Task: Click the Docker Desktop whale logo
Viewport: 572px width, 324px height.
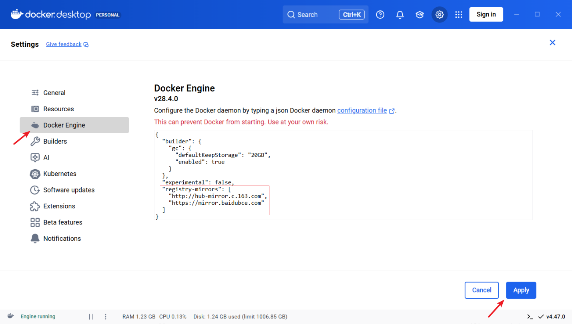Action: pos(17,14)
